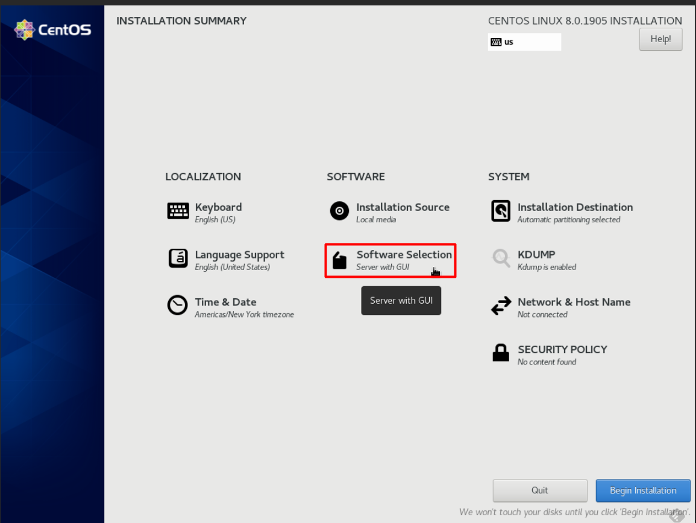Open the Installation Source label
The height and width of the screenshot is (523, 696).
403,207
